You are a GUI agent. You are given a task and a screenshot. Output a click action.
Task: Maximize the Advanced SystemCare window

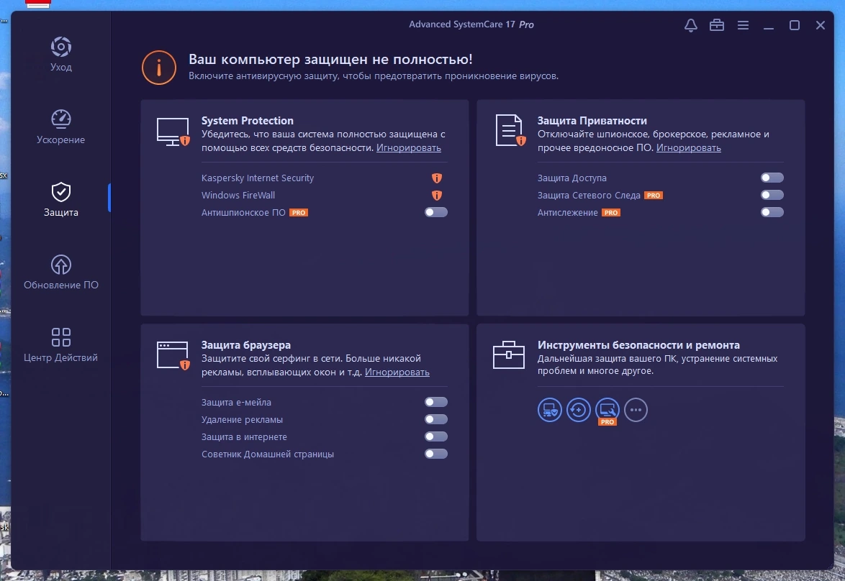click(x=795, y=25)
